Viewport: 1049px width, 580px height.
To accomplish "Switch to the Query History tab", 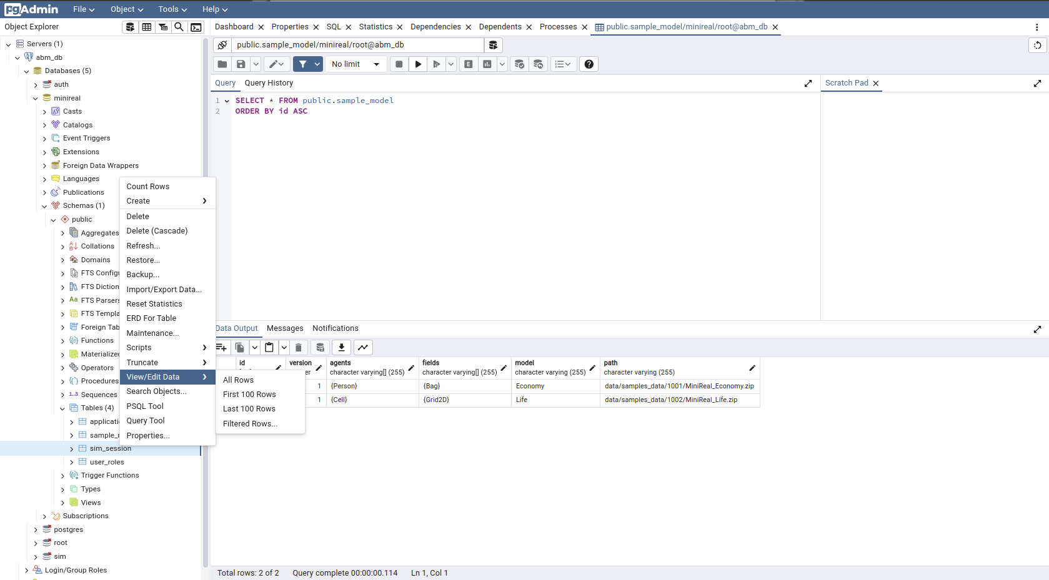I will pyautogui.click(x=269, y=83).
